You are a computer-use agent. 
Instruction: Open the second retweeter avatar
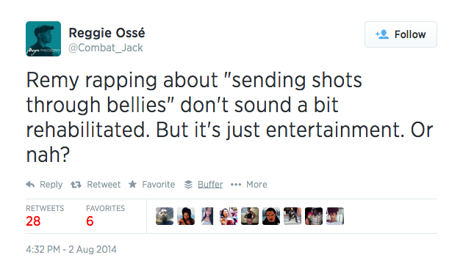tap(186, 216)
